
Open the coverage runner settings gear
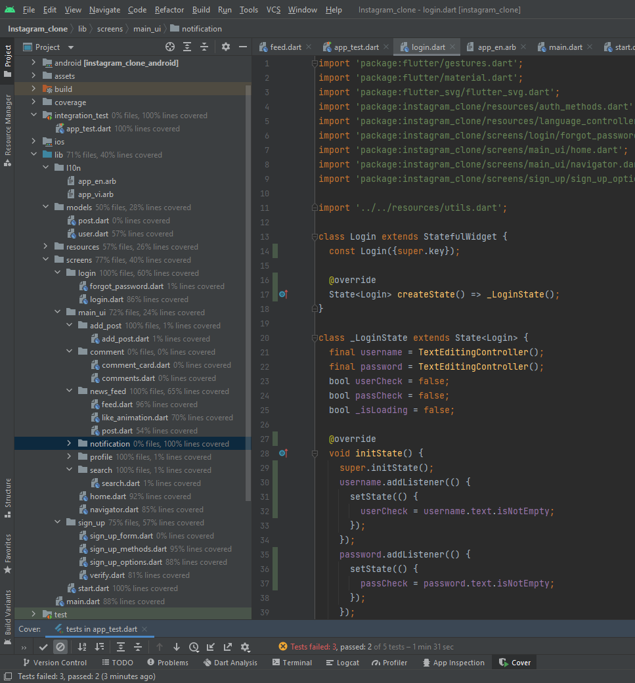244,647
